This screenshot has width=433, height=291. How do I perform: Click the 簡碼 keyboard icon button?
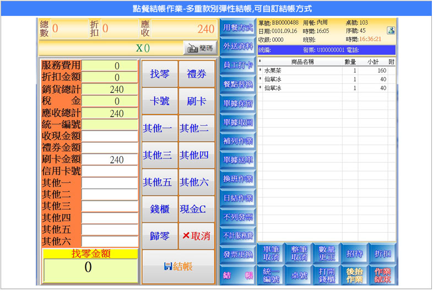pyautogui.click(x=200, y=48)
